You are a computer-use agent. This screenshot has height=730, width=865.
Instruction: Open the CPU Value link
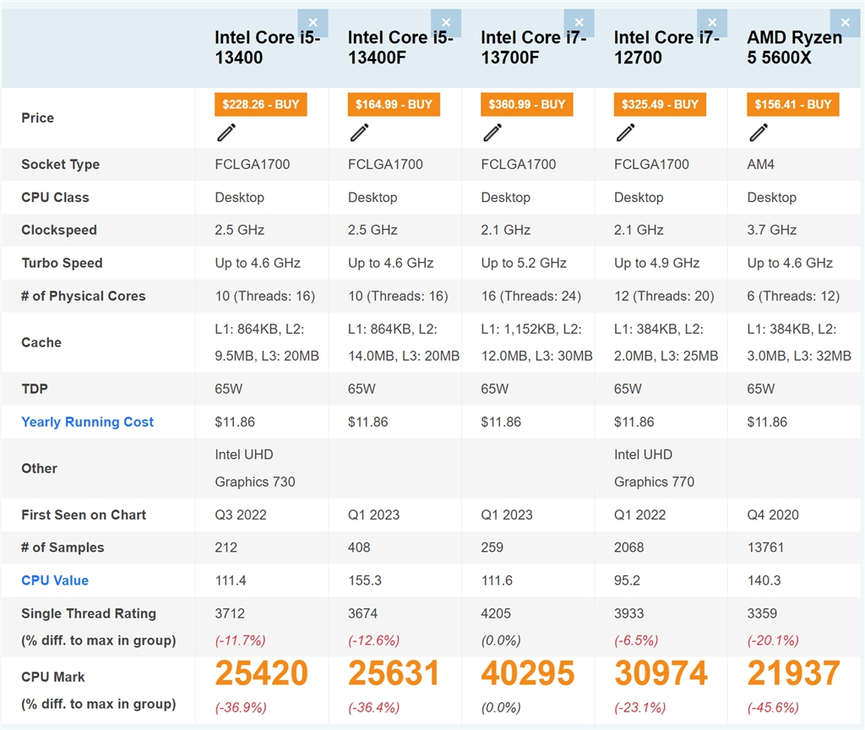point(55,580)
